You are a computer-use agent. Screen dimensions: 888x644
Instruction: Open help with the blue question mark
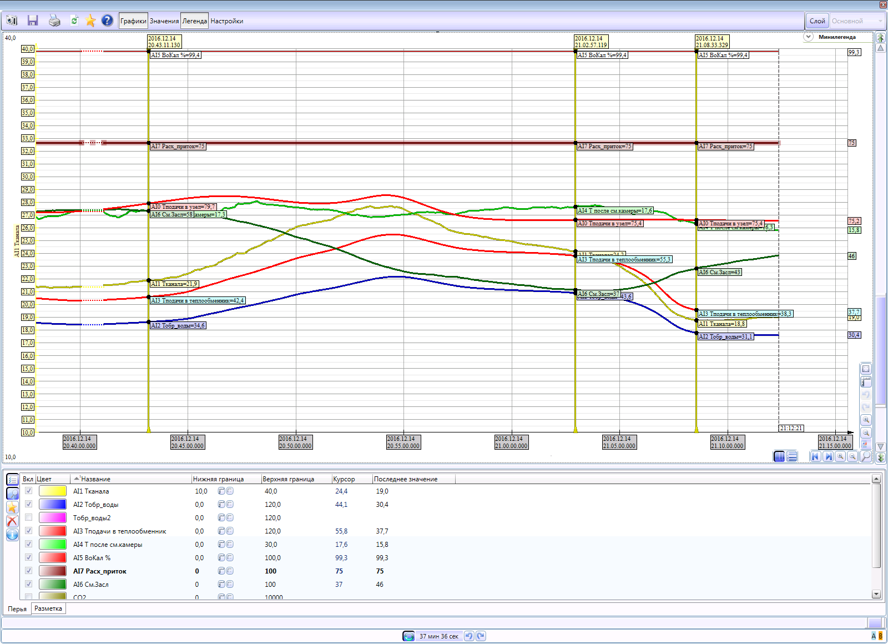[x=107, y=21]
